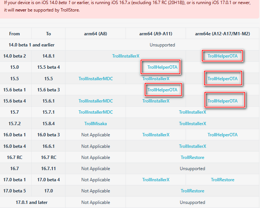The width and height of the screenshot is (260, 208).
Task: Click TrollInstallerMDC in the 15.5 to 15.5 row
Action: point(95,79)
